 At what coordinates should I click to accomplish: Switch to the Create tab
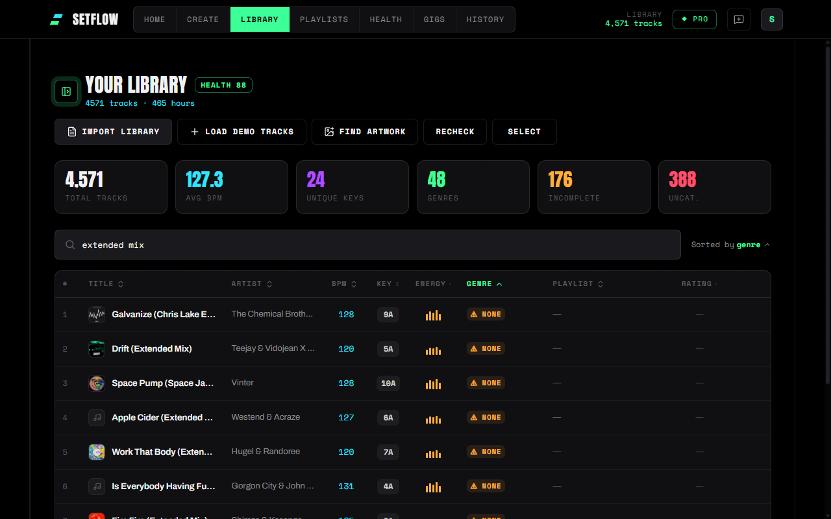pos(203,19)
